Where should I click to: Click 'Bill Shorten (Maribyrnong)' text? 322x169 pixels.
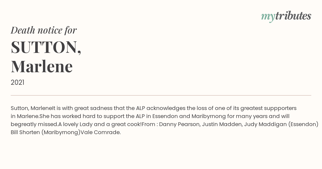(x=46, y=133)
